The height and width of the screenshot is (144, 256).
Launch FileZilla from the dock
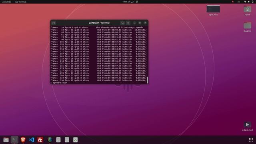[x=40, y=140]
